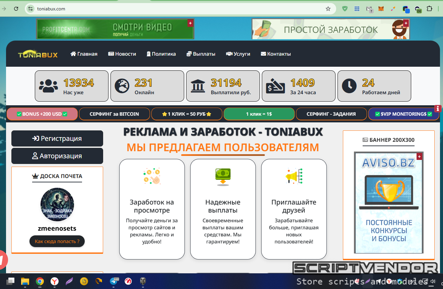The width and height of the screenshot is (443, 289).
Task: Open the Контакты menu item
Action: coord(276,54)
